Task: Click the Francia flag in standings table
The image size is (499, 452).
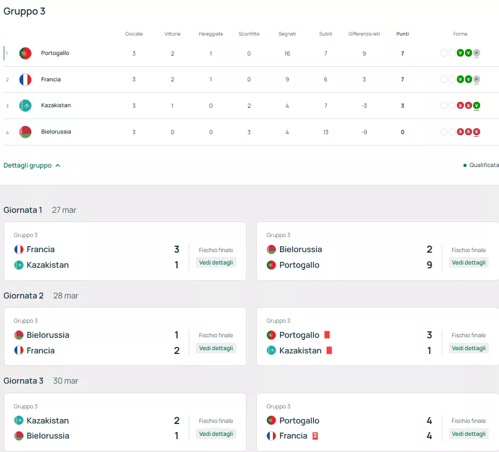Action: (25, 80)
